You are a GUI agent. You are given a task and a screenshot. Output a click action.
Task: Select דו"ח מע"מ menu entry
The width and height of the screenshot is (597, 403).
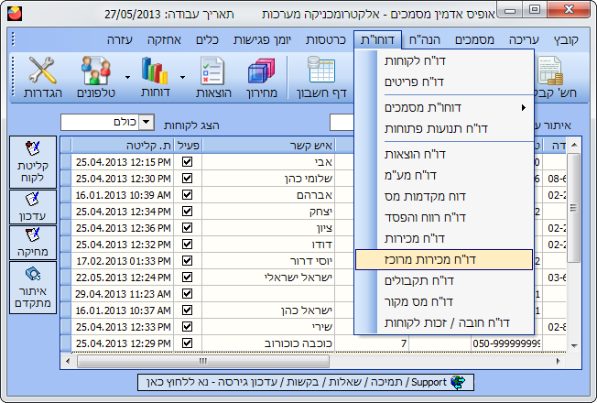click(x=444, y=175)
